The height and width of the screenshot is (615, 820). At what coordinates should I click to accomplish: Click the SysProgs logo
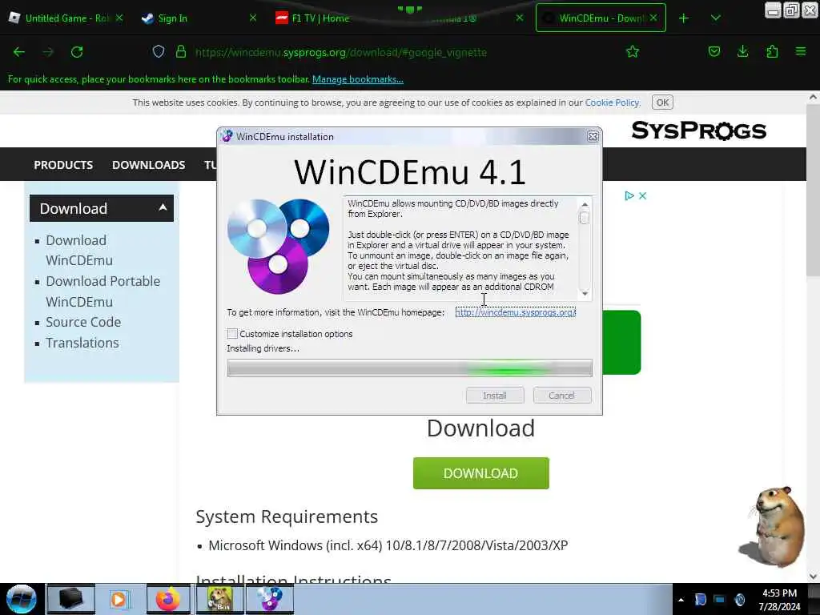(698, 131)
